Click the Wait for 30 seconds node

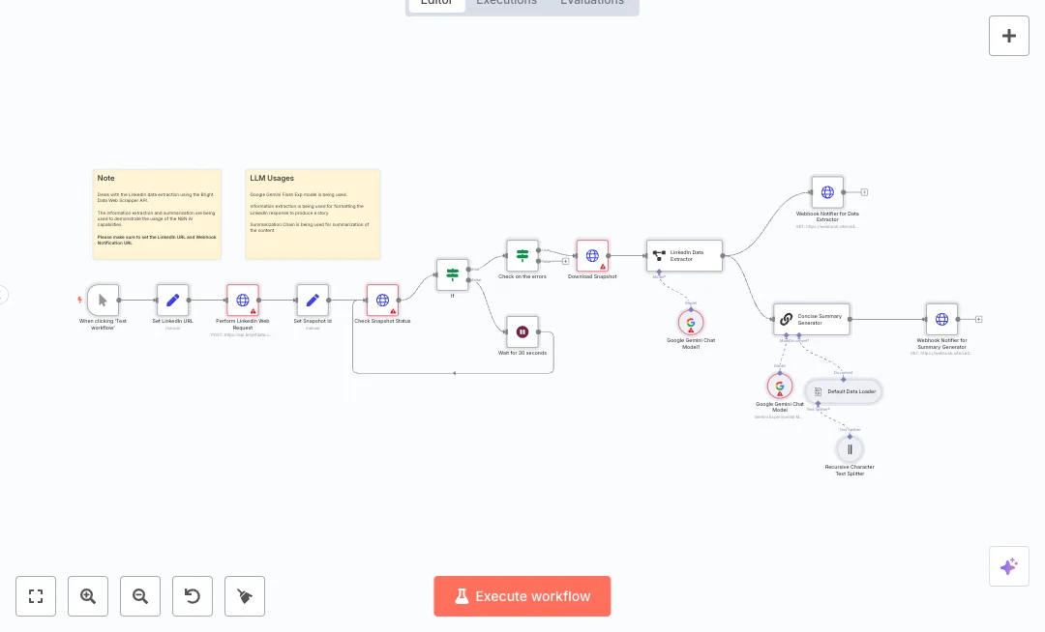[522, 331]
